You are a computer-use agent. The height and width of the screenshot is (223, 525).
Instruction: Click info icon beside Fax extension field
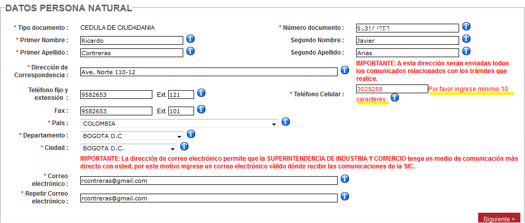tap(201, 110)
